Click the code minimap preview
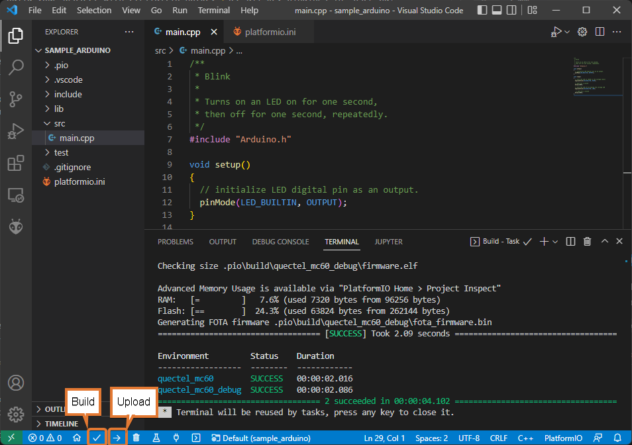The image size is (632, 445). 598,77
